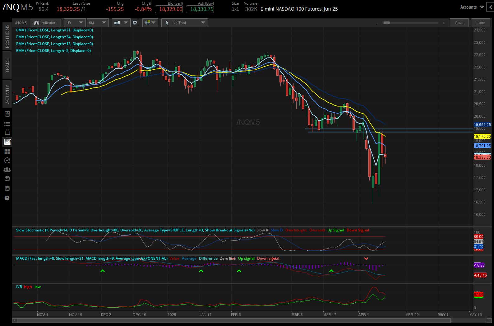Select EMA Length=13 study label
Image resolution: width=494 pixels, height=326 pixels.
coord(54,44)
